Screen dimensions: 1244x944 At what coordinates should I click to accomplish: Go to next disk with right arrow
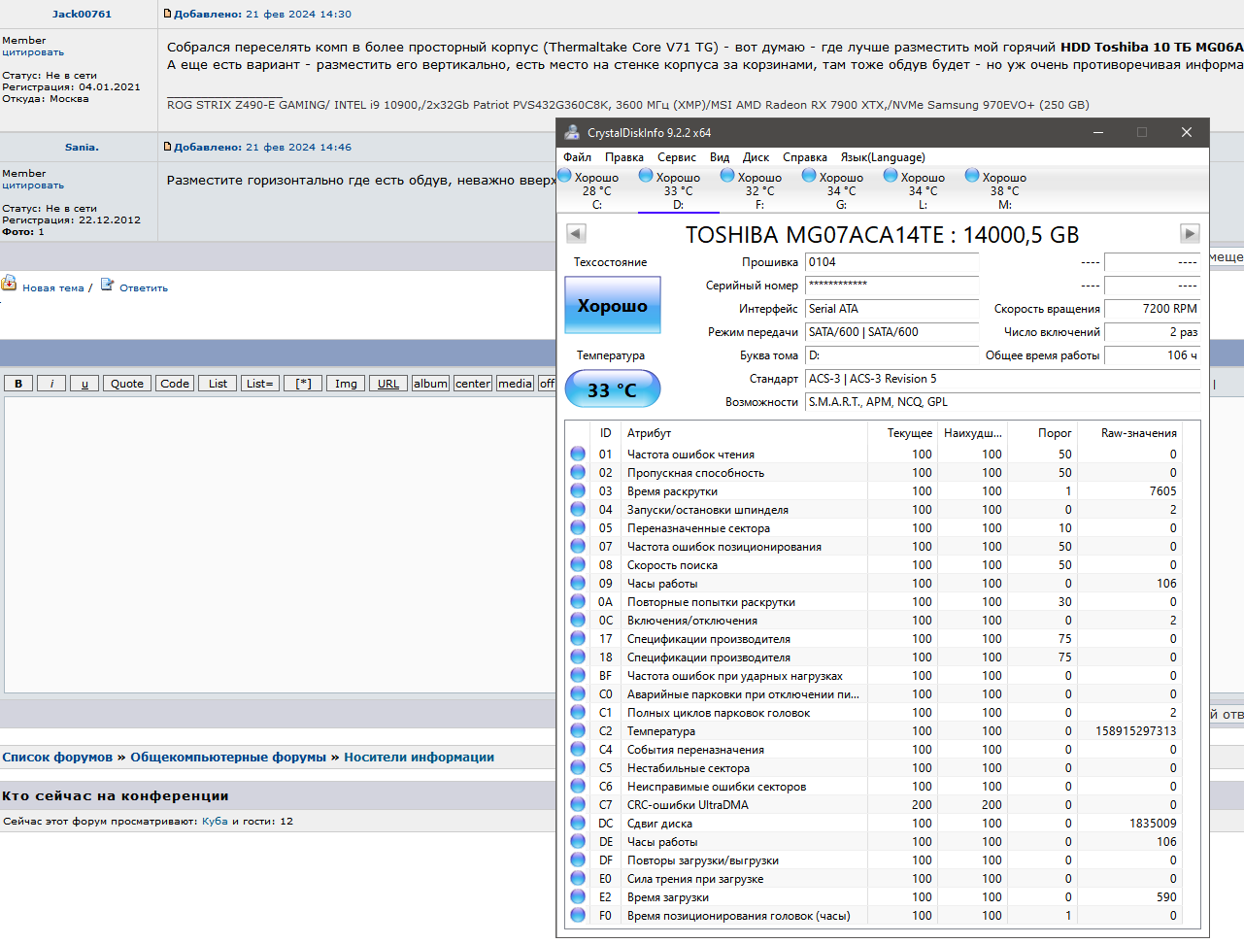click(x=1190, y=233)
